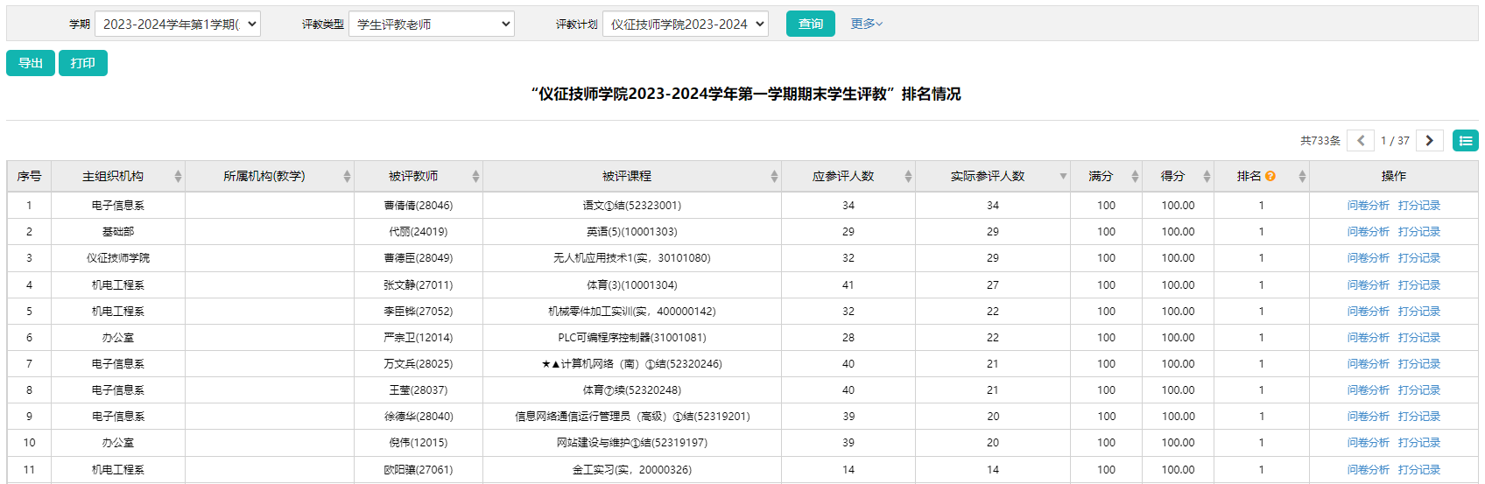Open the 评教类型 dropdown
Image resolution: width=1485 pixels, height=484 pixels.
tap(431, 25)
